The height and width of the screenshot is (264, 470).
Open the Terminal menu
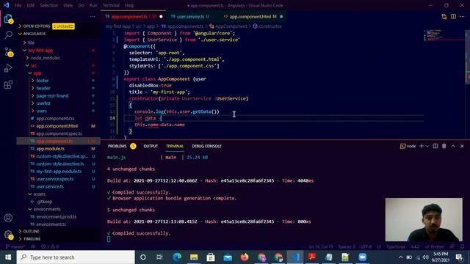(x=111, y=5)
